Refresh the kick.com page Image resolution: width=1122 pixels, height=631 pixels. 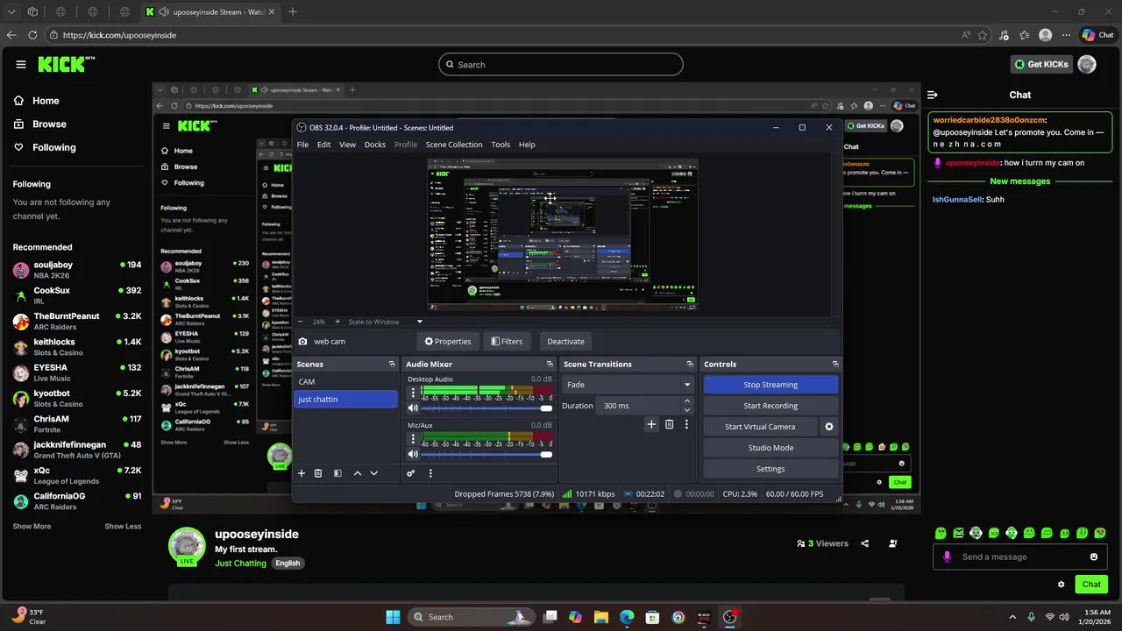pos(33,35)
